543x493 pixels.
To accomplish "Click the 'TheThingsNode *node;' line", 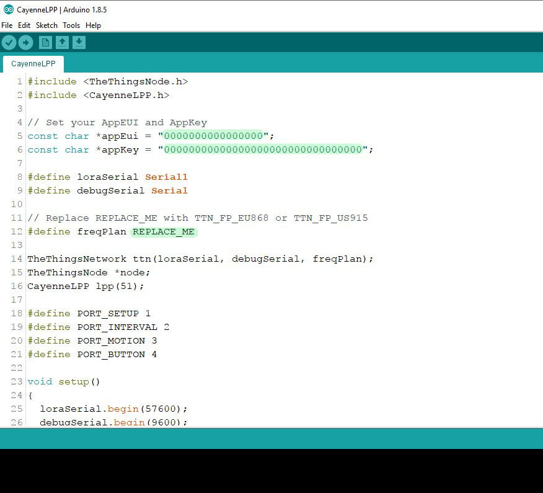I will (x=89, y=273).
